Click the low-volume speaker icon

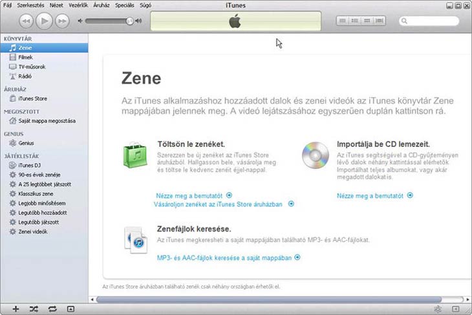click(80, 21)
